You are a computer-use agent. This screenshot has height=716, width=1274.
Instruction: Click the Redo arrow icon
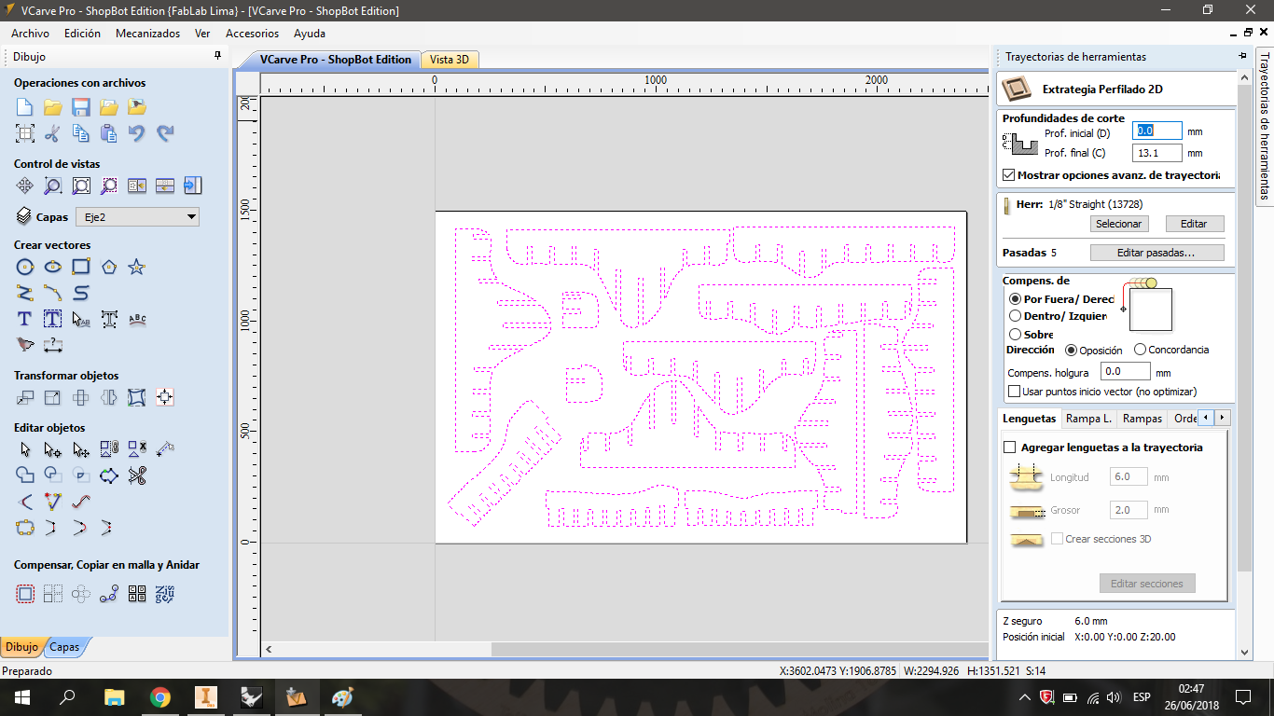tap(165, 133)
